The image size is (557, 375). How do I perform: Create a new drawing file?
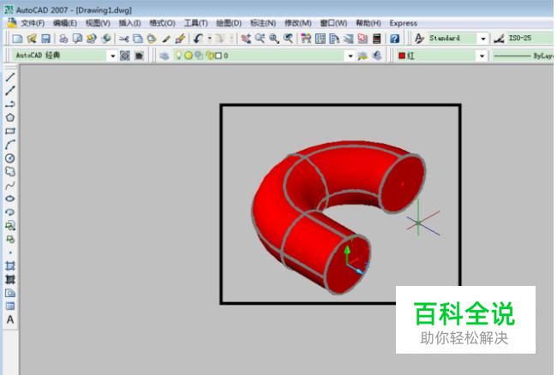(x=17, y=39)
